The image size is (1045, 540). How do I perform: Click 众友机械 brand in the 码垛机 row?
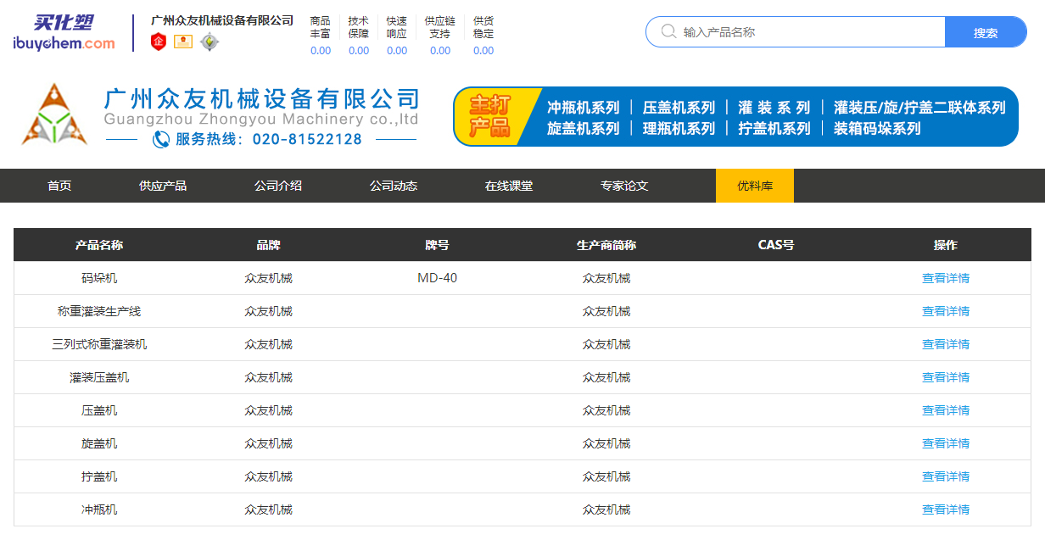268,278
